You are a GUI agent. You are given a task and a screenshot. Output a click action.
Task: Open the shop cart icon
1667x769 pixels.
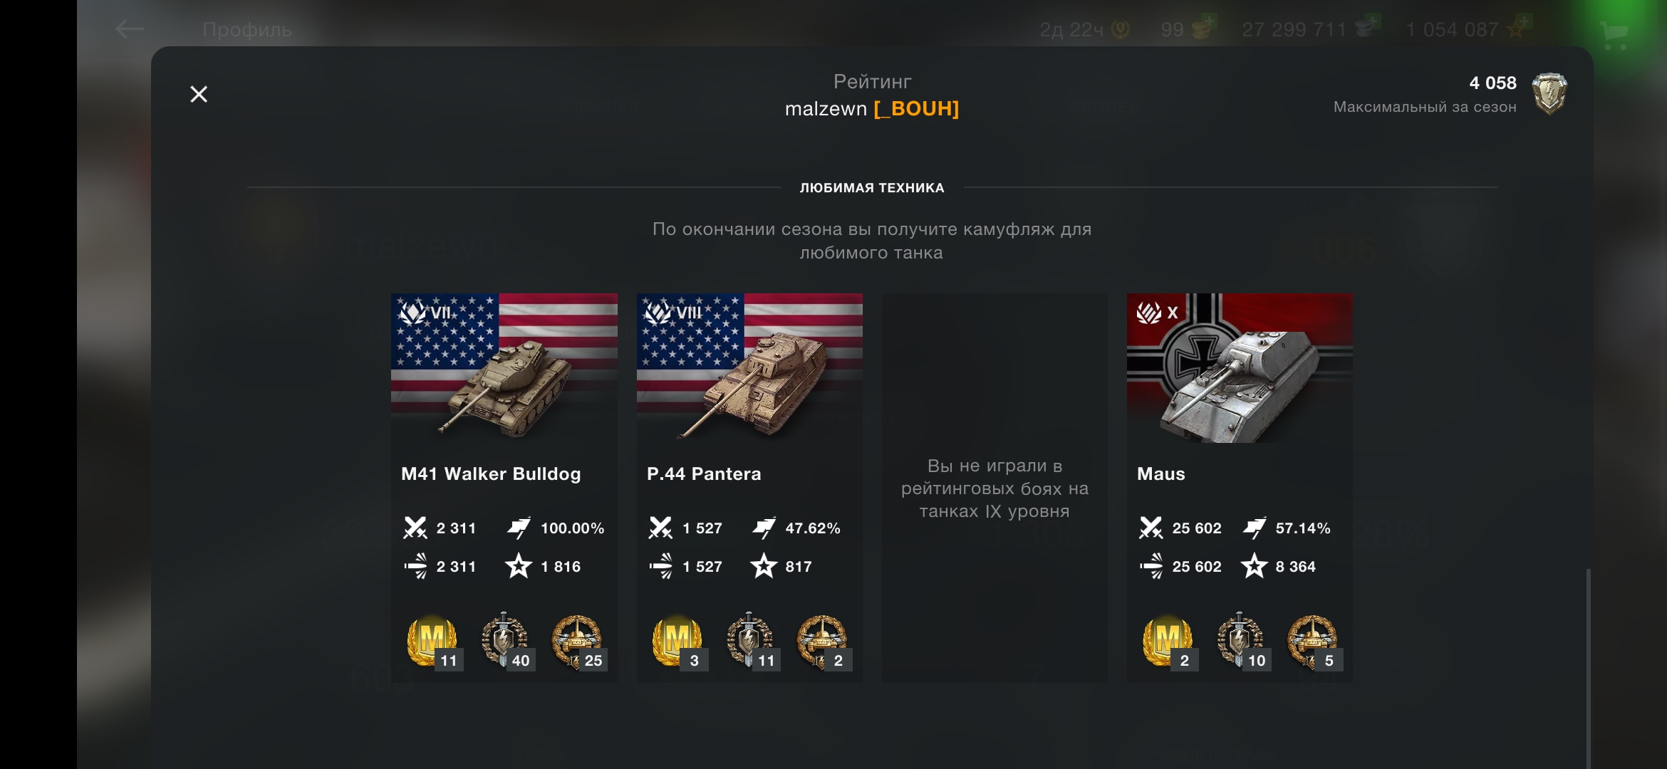pos(1614,33)
